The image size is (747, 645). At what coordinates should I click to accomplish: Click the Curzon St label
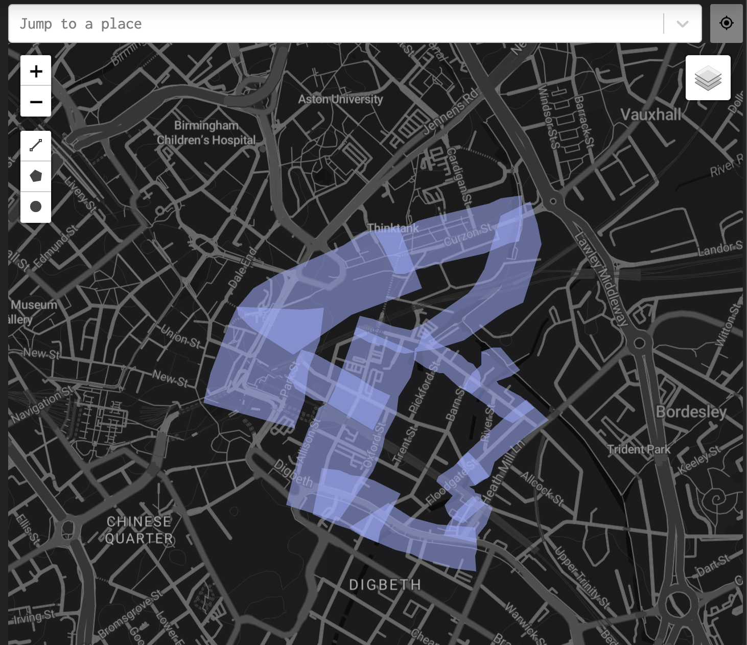[x=468, y=235]
